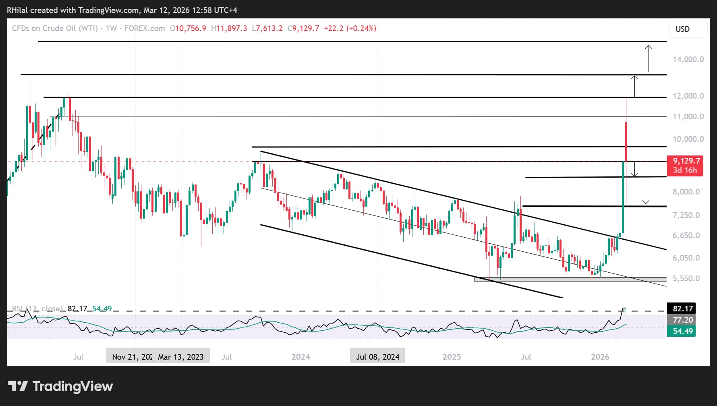Select the Nov 21 date marker

pyautogui.click(x=131, y=356)
